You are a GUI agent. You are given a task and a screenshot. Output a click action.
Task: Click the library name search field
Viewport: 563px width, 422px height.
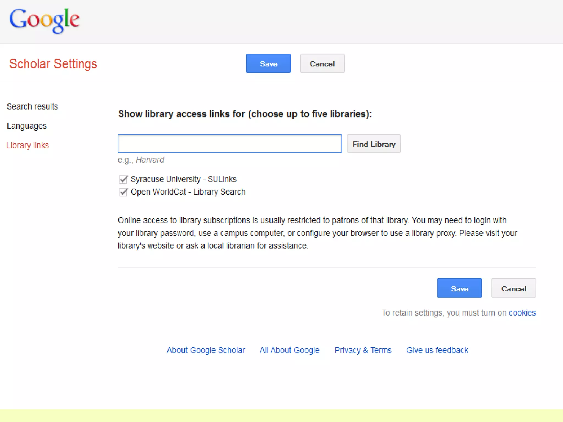coord(230,144)
